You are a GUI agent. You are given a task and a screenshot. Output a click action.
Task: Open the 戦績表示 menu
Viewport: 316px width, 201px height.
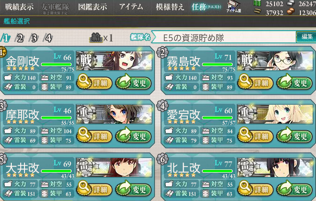(x=19, y=7)
